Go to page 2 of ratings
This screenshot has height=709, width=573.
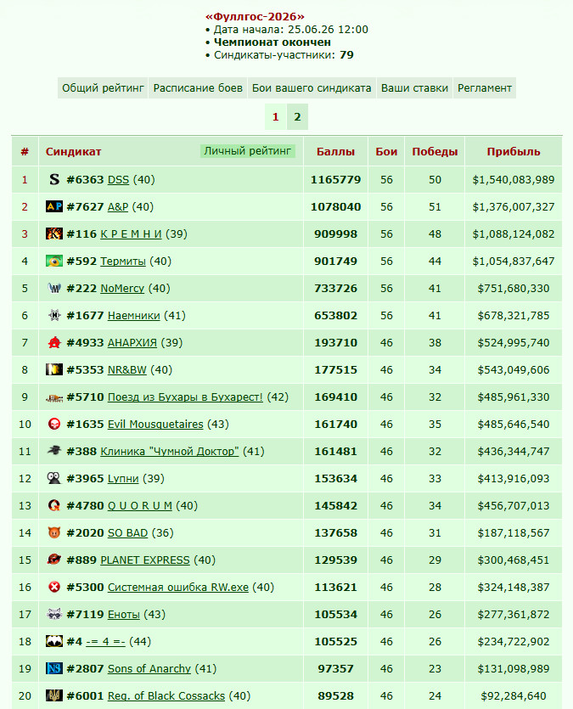pyautogui.click(x=297, y=117)
